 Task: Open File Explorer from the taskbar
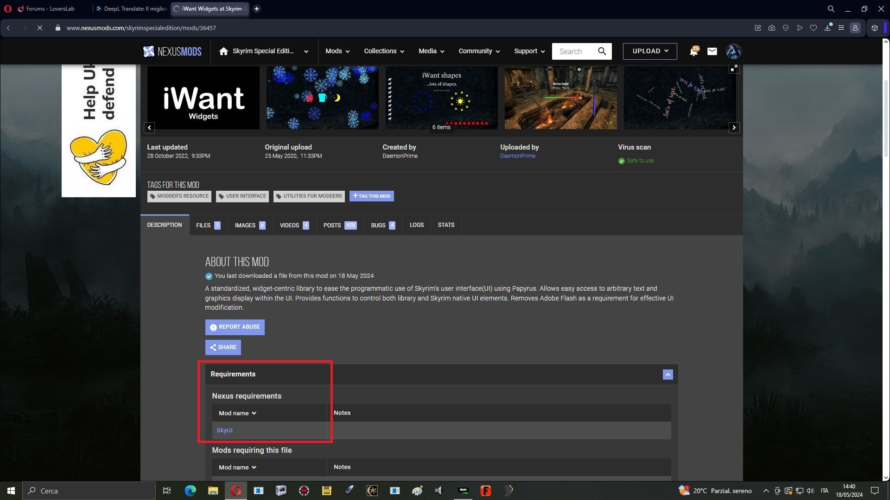pos(213,491)
